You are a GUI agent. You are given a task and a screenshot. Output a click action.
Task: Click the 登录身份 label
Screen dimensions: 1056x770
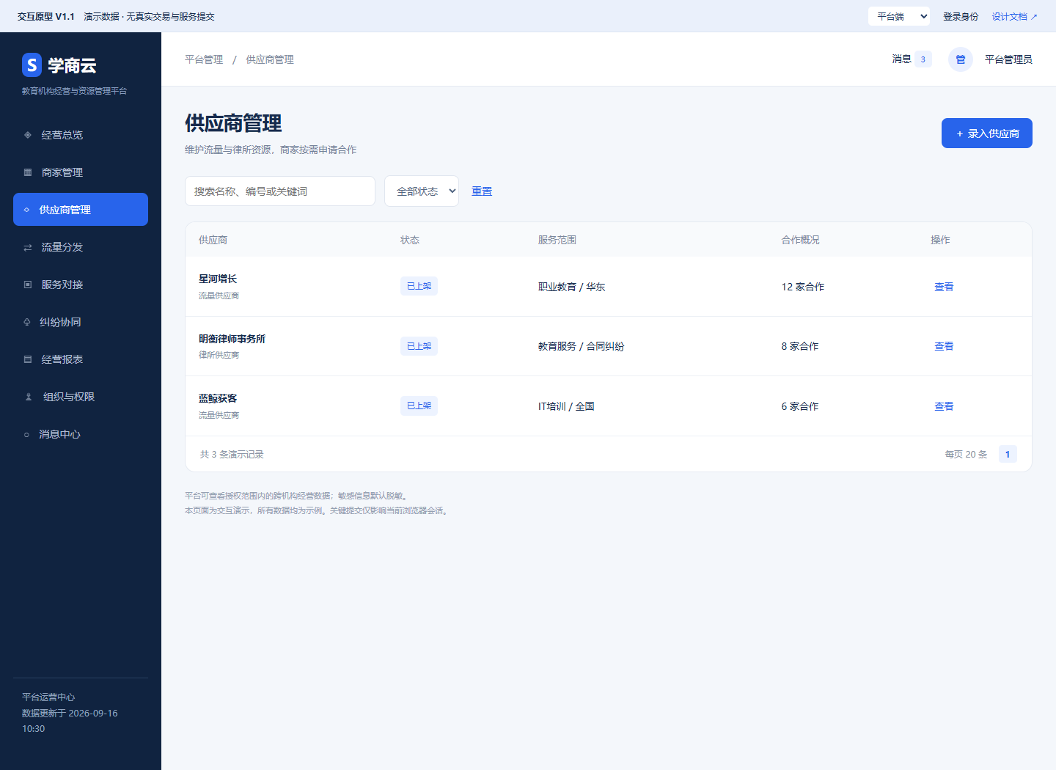pyautogui.click(x=961, y=16)
